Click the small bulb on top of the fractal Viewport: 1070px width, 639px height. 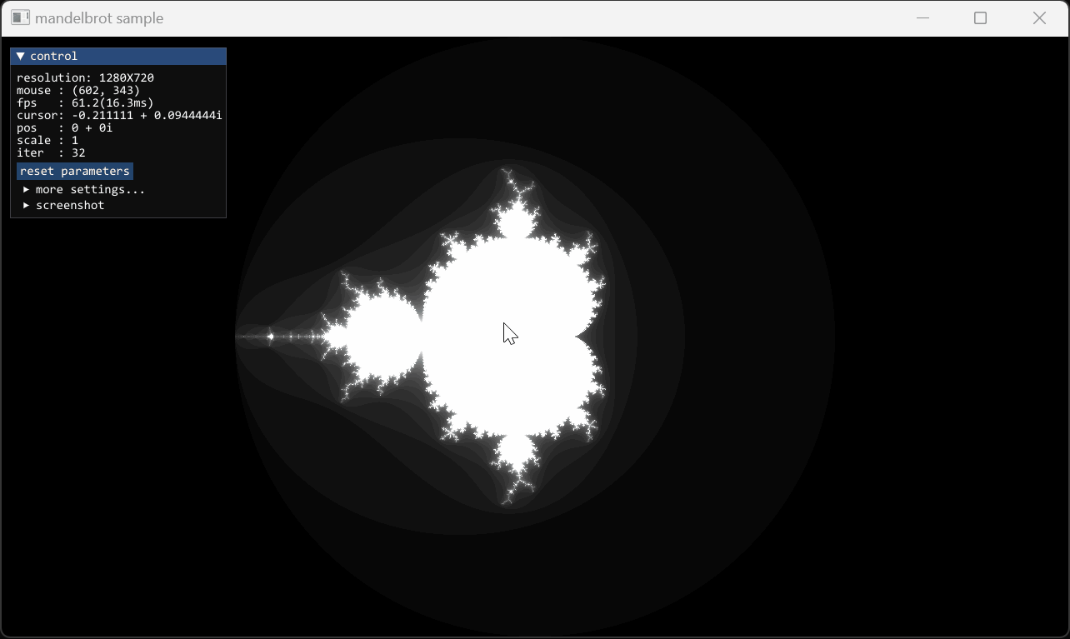pos(514,221)
